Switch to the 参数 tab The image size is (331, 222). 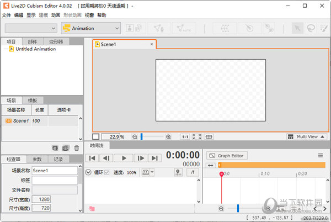(37, 159)
